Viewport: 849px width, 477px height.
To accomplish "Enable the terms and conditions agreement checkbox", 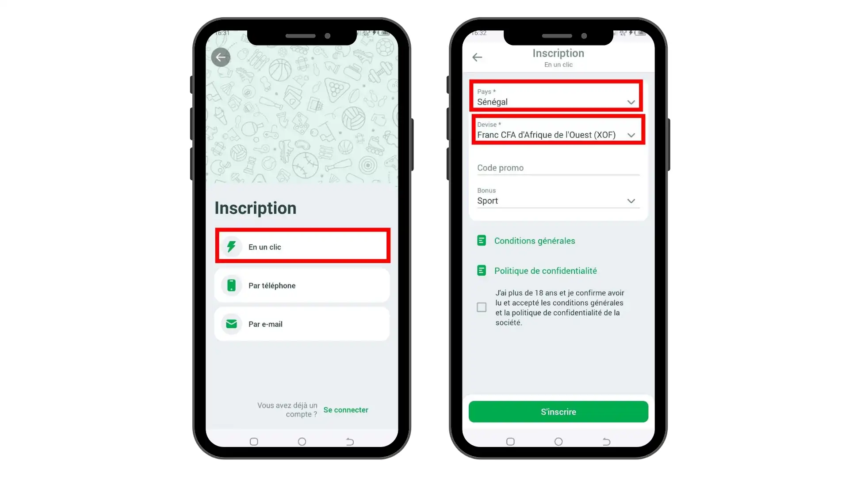I will 481,307.
